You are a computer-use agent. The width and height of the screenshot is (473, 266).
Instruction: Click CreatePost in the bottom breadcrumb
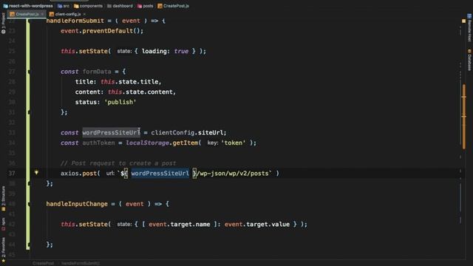point(43,263)
